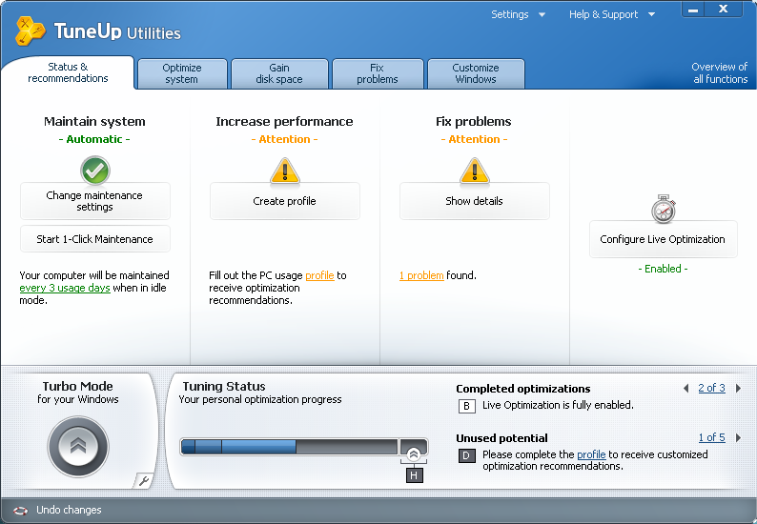The width and height of the screenshot is (757, 524).
Task: Click the B badge beside Live Optimization message
Action: [x=467, y=406]
